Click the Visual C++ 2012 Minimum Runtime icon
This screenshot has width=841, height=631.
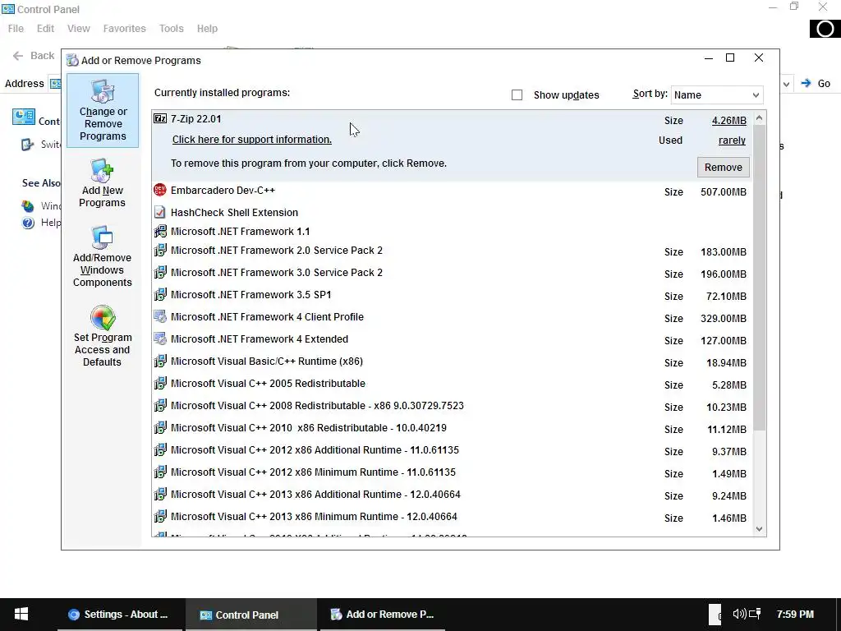click(160, 472)
